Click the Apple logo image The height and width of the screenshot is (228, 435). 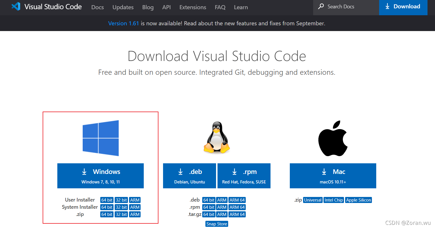[x=333, y=138]
